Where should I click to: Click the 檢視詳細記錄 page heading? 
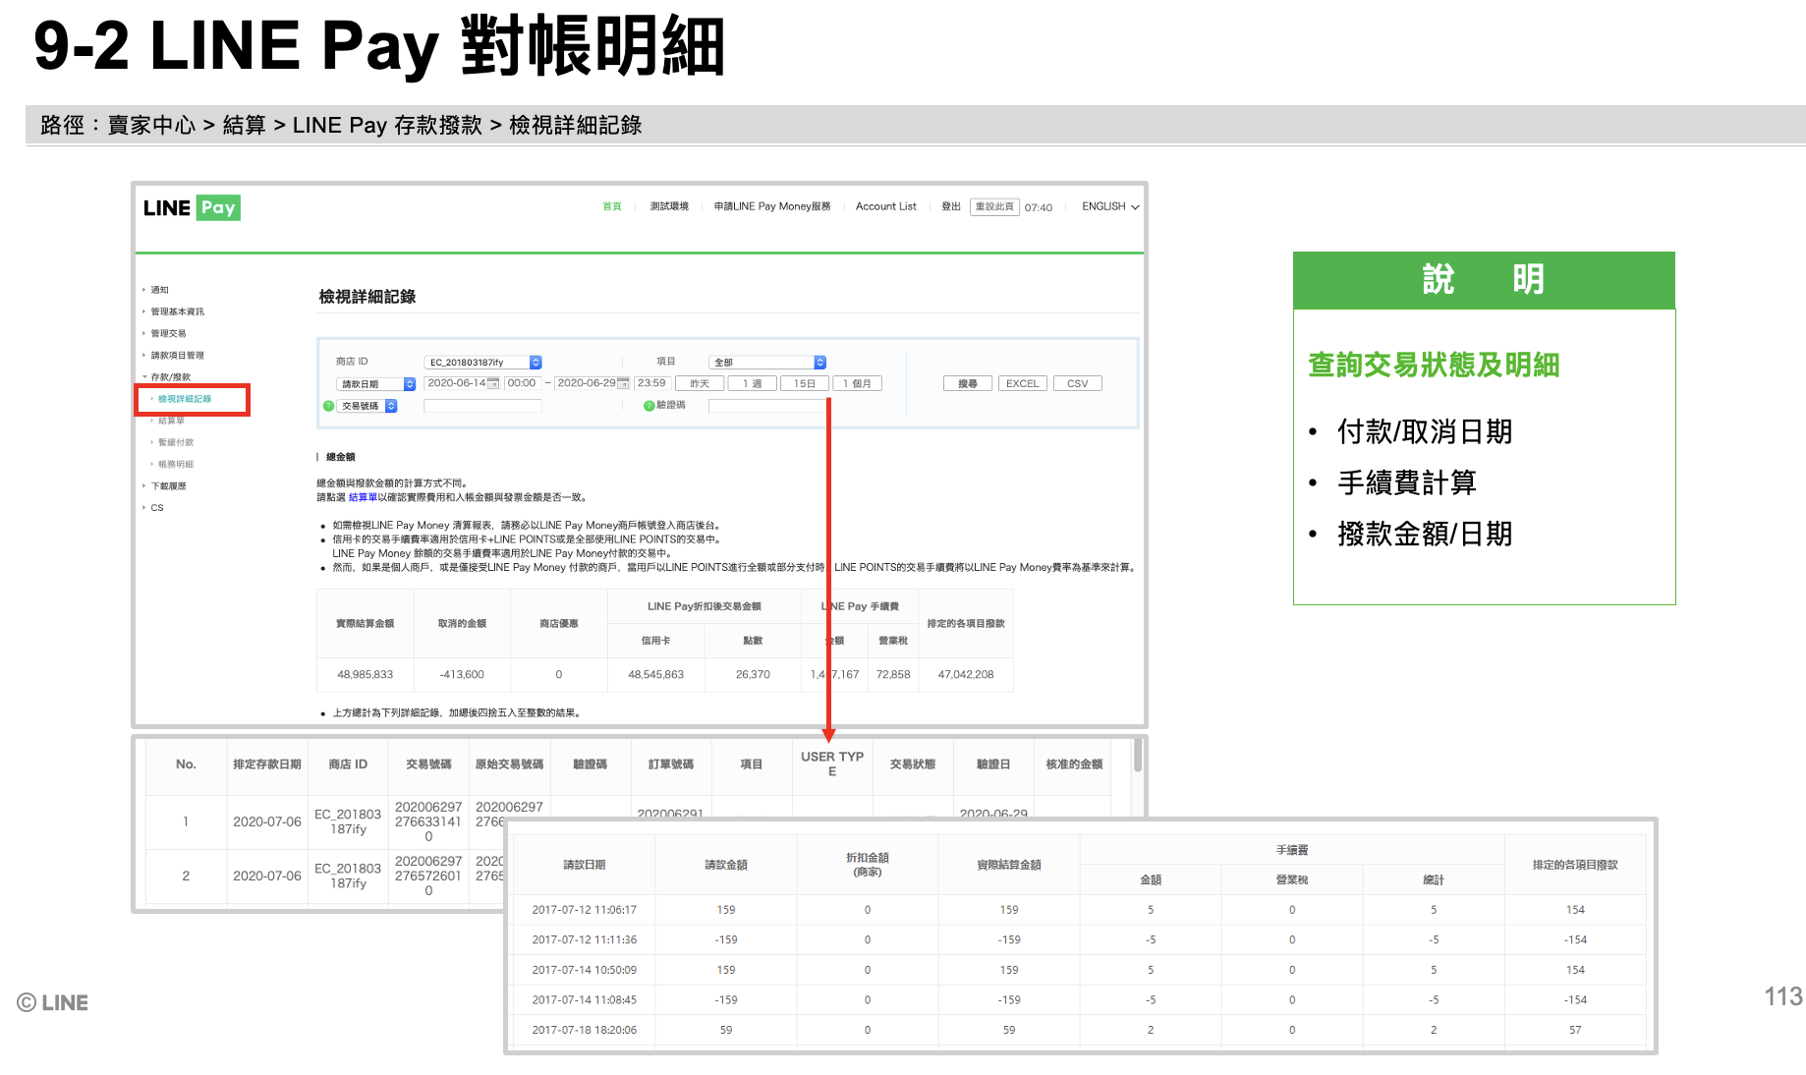pyautogui.click(x=367, y=297)
